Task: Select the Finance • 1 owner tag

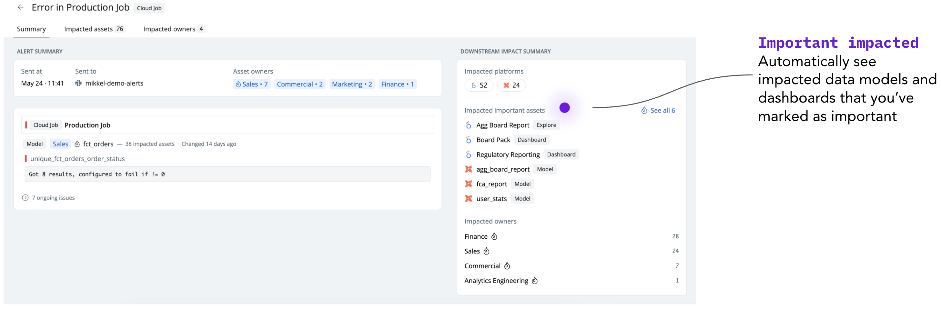Action: point(398,85)
